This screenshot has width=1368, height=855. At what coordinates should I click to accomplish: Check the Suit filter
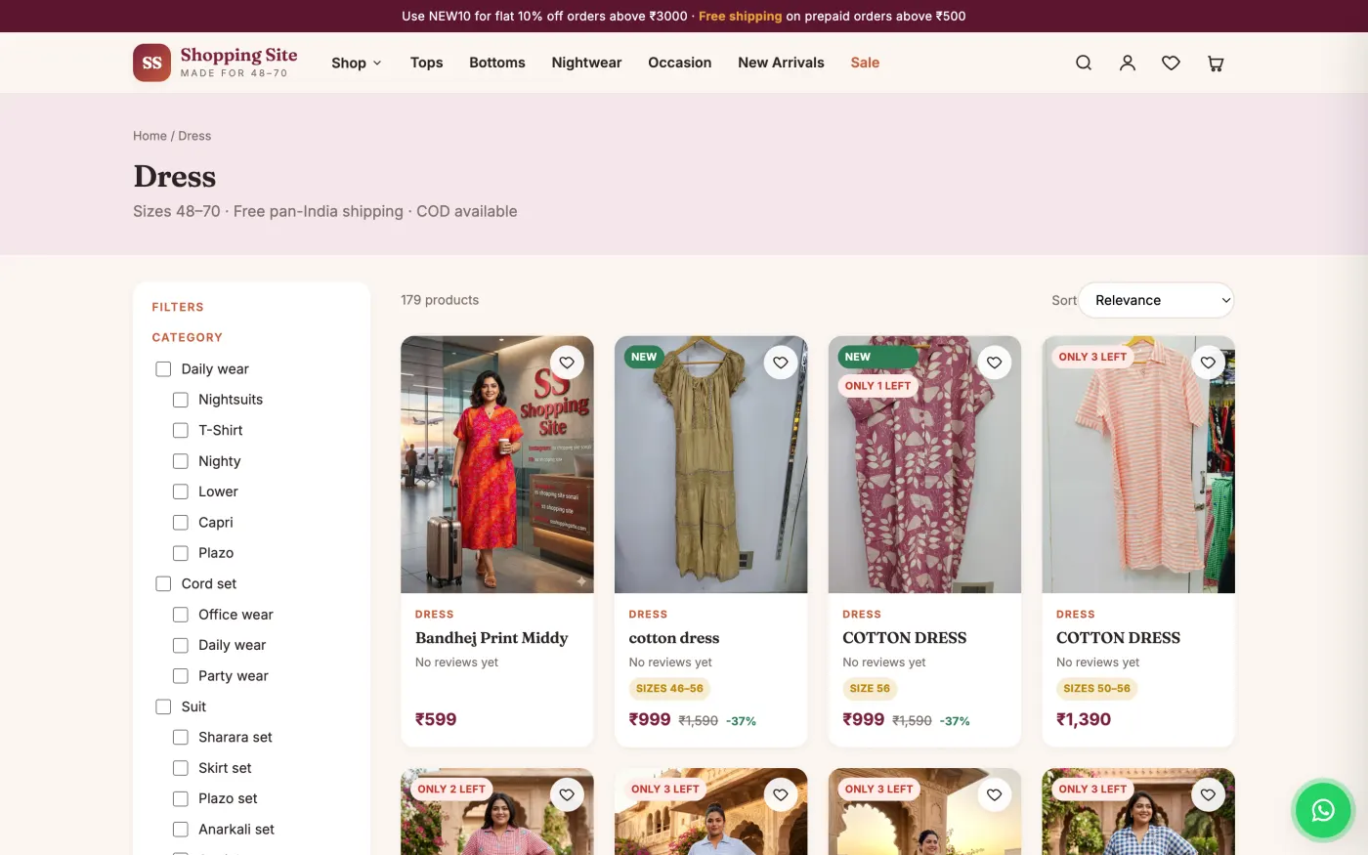tap(163, 706)
